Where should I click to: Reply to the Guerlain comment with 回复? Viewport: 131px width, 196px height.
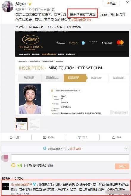(x=111, y=194)
